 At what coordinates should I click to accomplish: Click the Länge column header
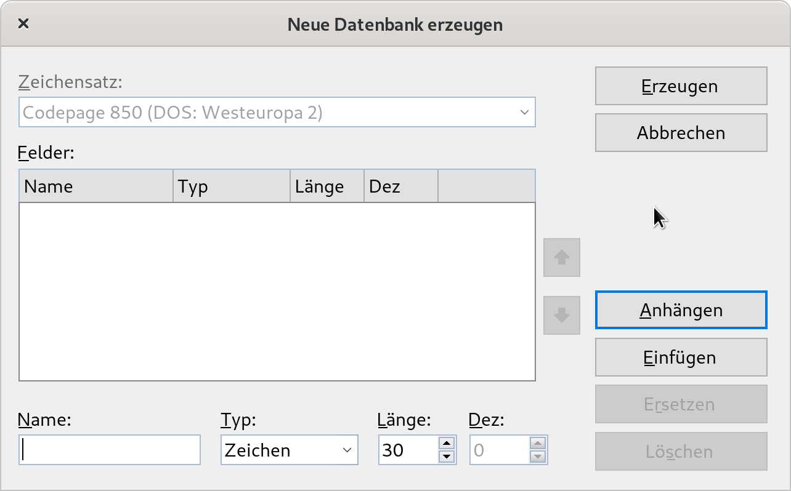327,186
